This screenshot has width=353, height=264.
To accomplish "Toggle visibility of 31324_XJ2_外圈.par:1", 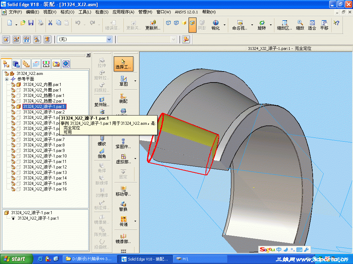I will click(19, 90).
